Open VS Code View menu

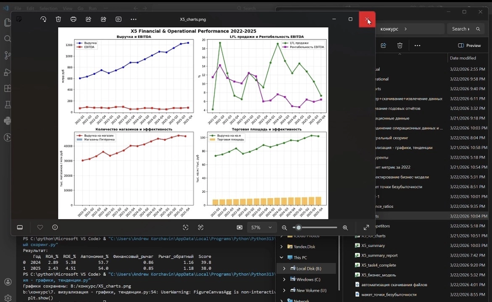(67, 8)
